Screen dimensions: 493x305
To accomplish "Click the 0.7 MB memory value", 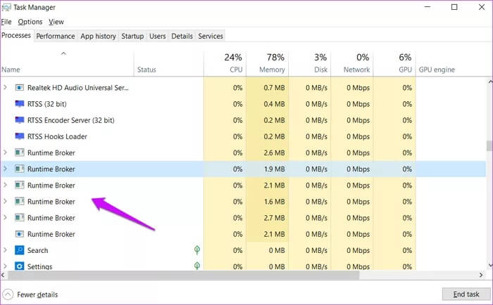I will (x=274, y=88).
